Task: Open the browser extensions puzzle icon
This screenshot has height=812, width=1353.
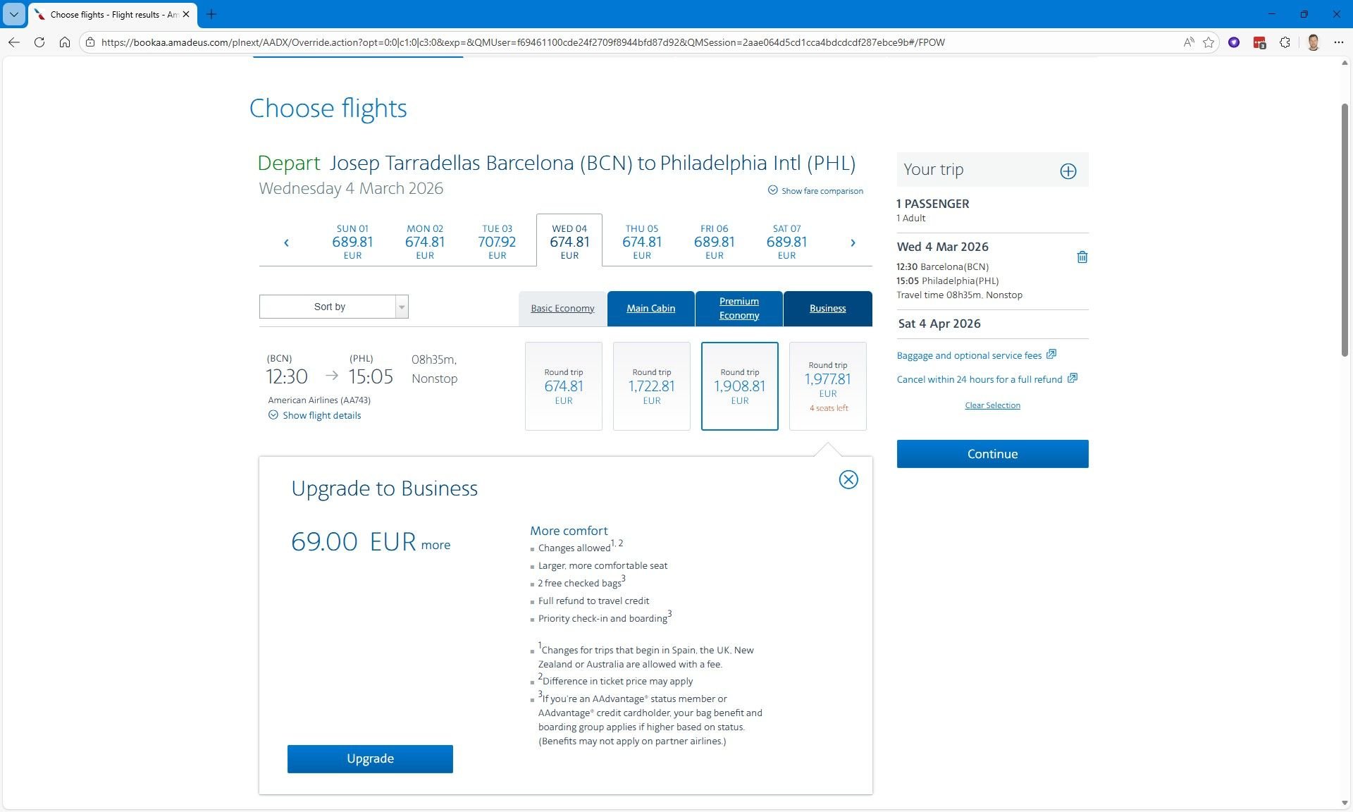Action: (x=1285, y=42)
